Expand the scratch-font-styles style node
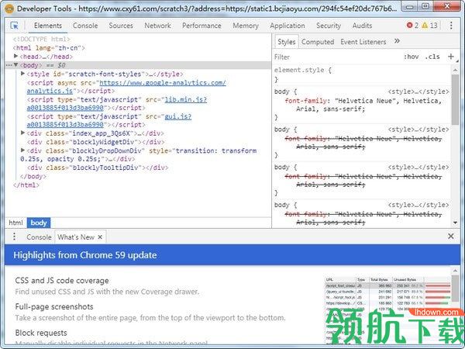Viewport: 465px width, 349px height. pyautogui.click(x=22, y=74)
